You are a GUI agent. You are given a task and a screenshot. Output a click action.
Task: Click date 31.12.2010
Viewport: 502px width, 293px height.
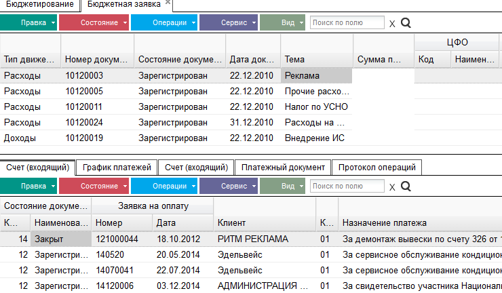point(251,123)
